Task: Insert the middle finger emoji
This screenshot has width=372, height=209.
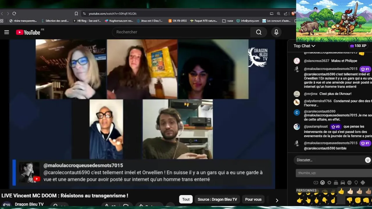Action: pyautogui.click(x=316, y=200)
